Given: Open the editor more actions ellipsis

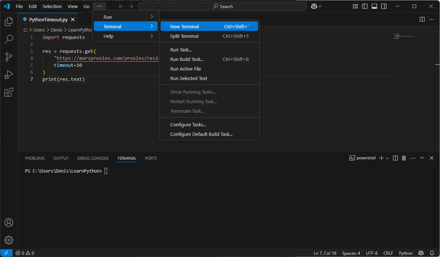Looking at the screenshot, I should click(x=431, y=19).
